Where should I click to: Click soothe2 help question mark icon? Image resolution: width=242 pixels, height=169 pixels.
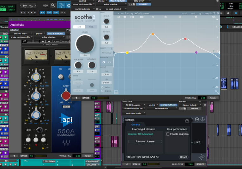pyautogui.click(x=214, y=13)
